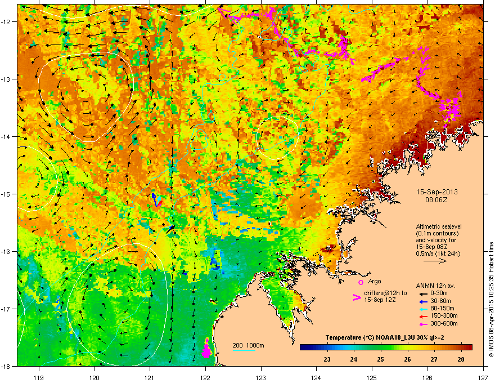Click the '300-600m' depth label
495x383 pixels.
(x=444, y=323)
